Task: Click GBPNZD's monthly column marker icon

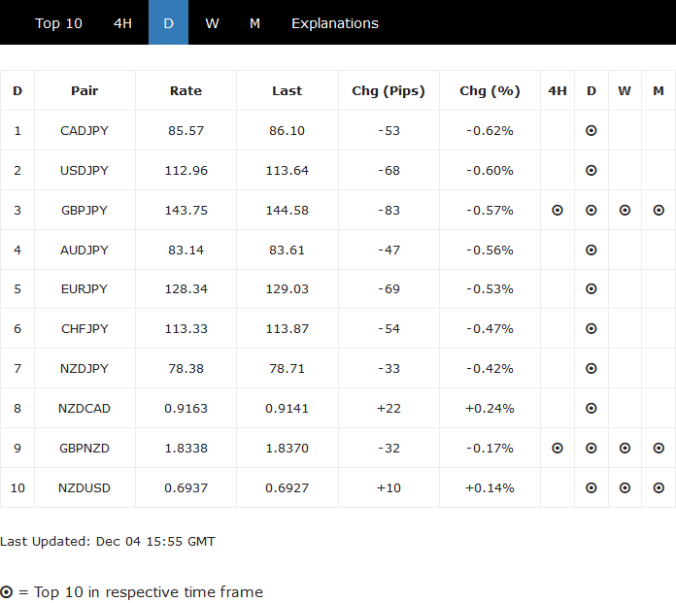Action: [659, 449]
